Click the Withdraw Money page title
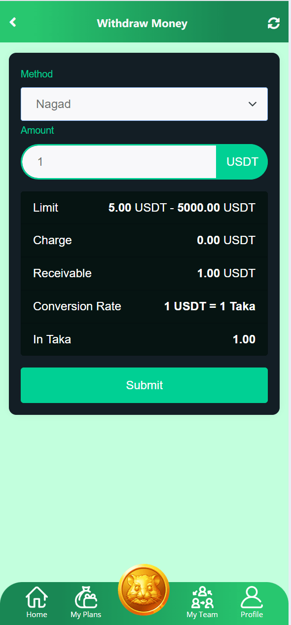 pyautogui.click(x=142, y=23)
